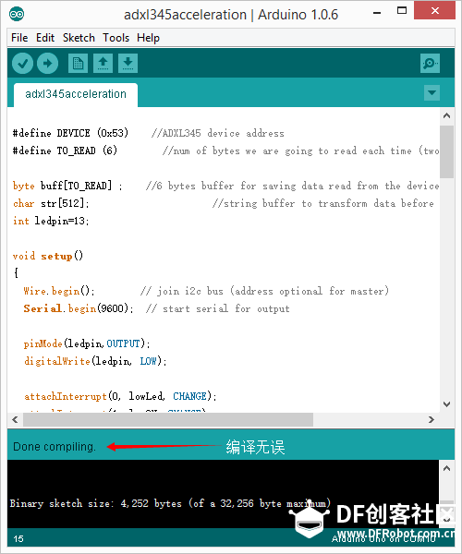The width and height of the screenshot is (462, 554).
Task: Click the editor's vertical scrollbar up arrow
Action: point(447,116)
